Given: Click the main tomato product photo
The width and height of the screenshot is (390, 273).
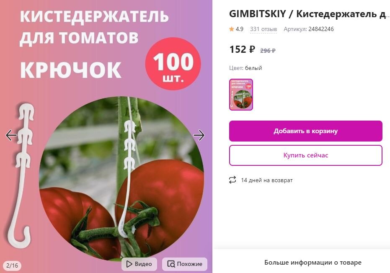Looking at the screenshot, I should coord(121,178).
